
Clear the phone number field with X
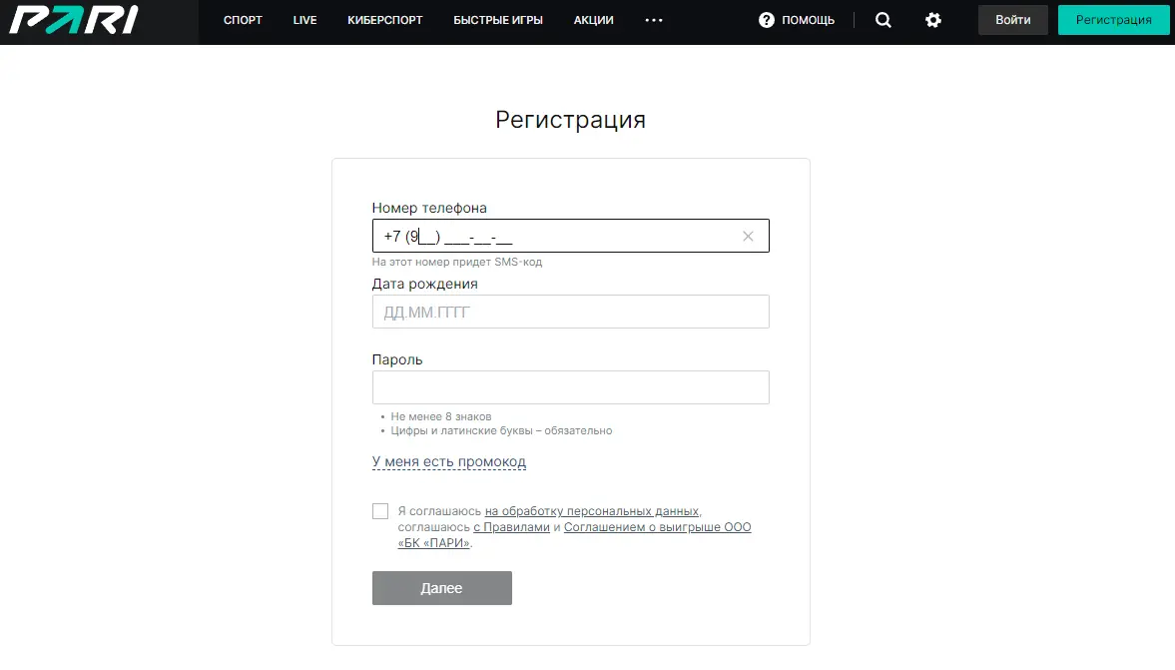click(748, 237)
